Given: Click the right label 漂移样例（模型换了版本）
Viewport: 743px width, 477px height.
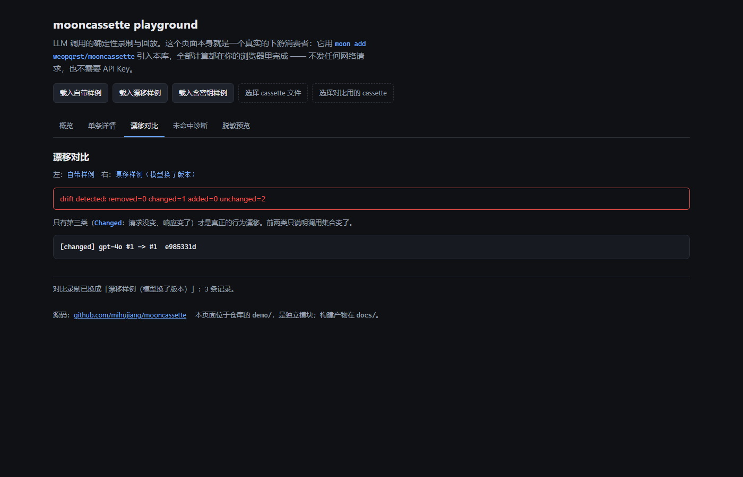Looking at the screenshot, I should pos(156,174).
